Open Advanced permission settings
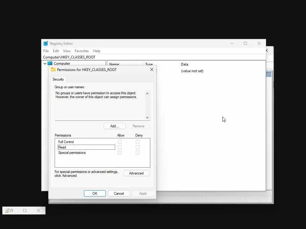Viewport: 306px width, 229px height. click(136, 173)
